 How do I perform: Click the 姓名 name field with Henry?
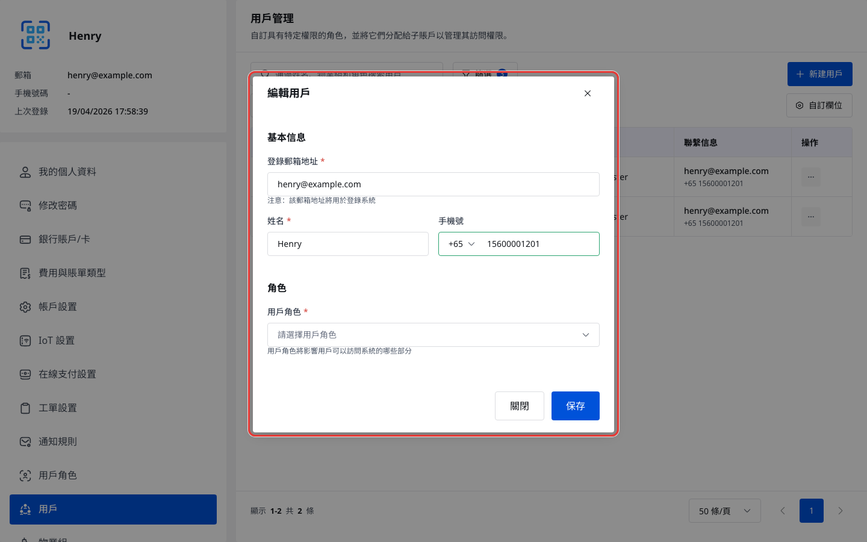click(348, 244)
